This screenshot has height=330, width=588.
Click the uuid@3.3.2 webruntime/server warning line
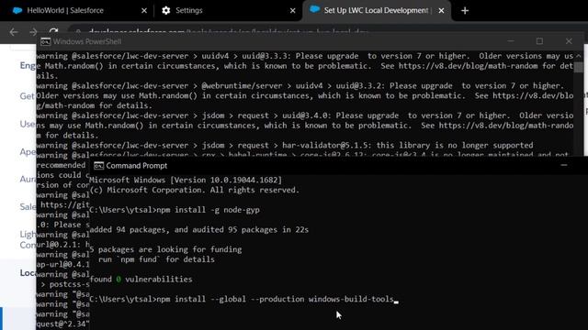pos(305,95)
